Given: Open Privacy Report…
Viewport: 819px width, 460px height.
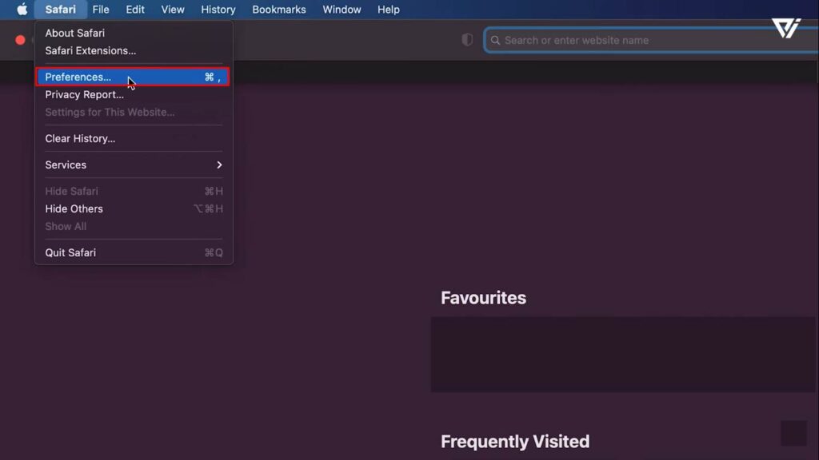Looking at the screenshot, I should pos(134,94).
